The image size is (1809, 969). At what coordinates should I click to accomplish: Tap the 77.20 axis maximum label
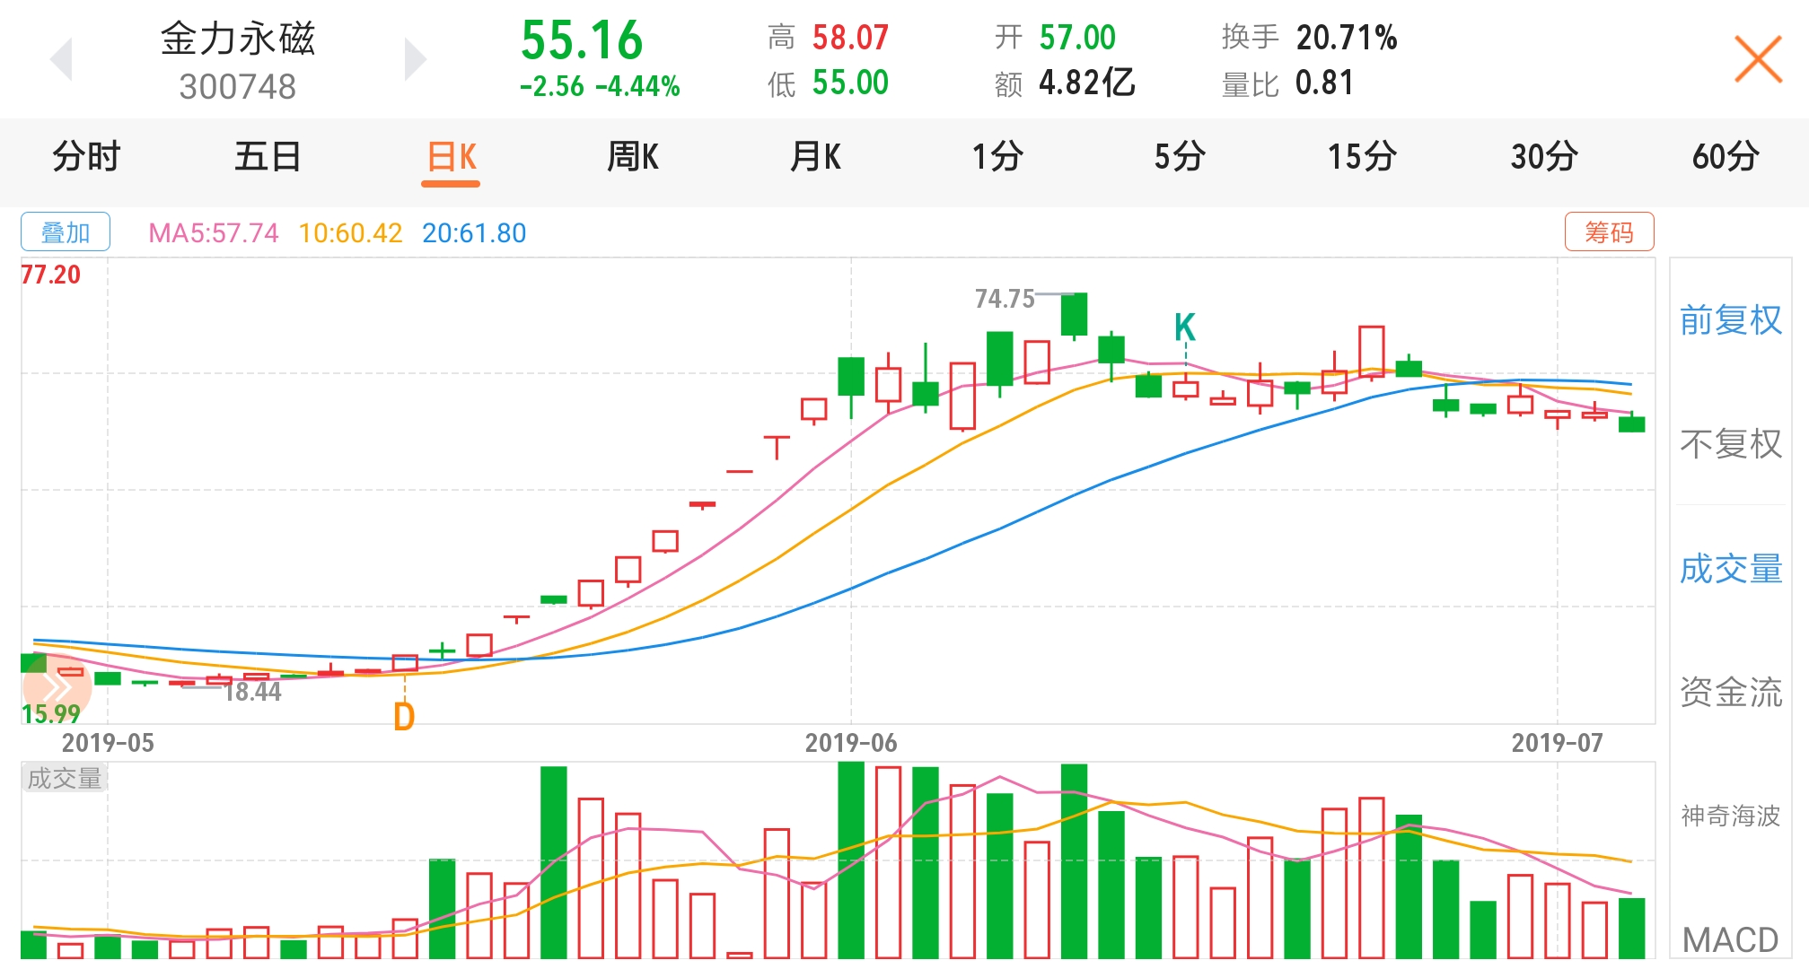click(x=51, y=275)
